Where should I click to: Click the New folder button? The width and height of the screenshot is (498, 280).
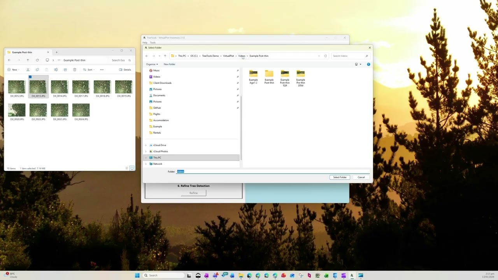pos(169,64)
